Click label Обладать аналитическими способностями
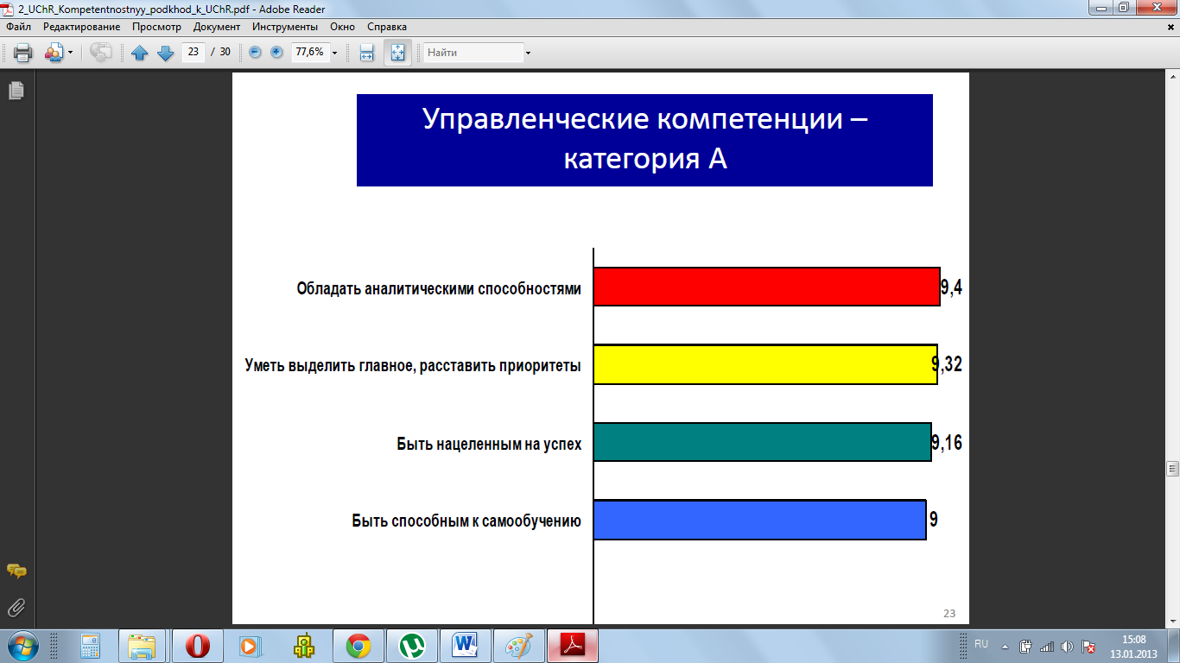 pos(439,288)
